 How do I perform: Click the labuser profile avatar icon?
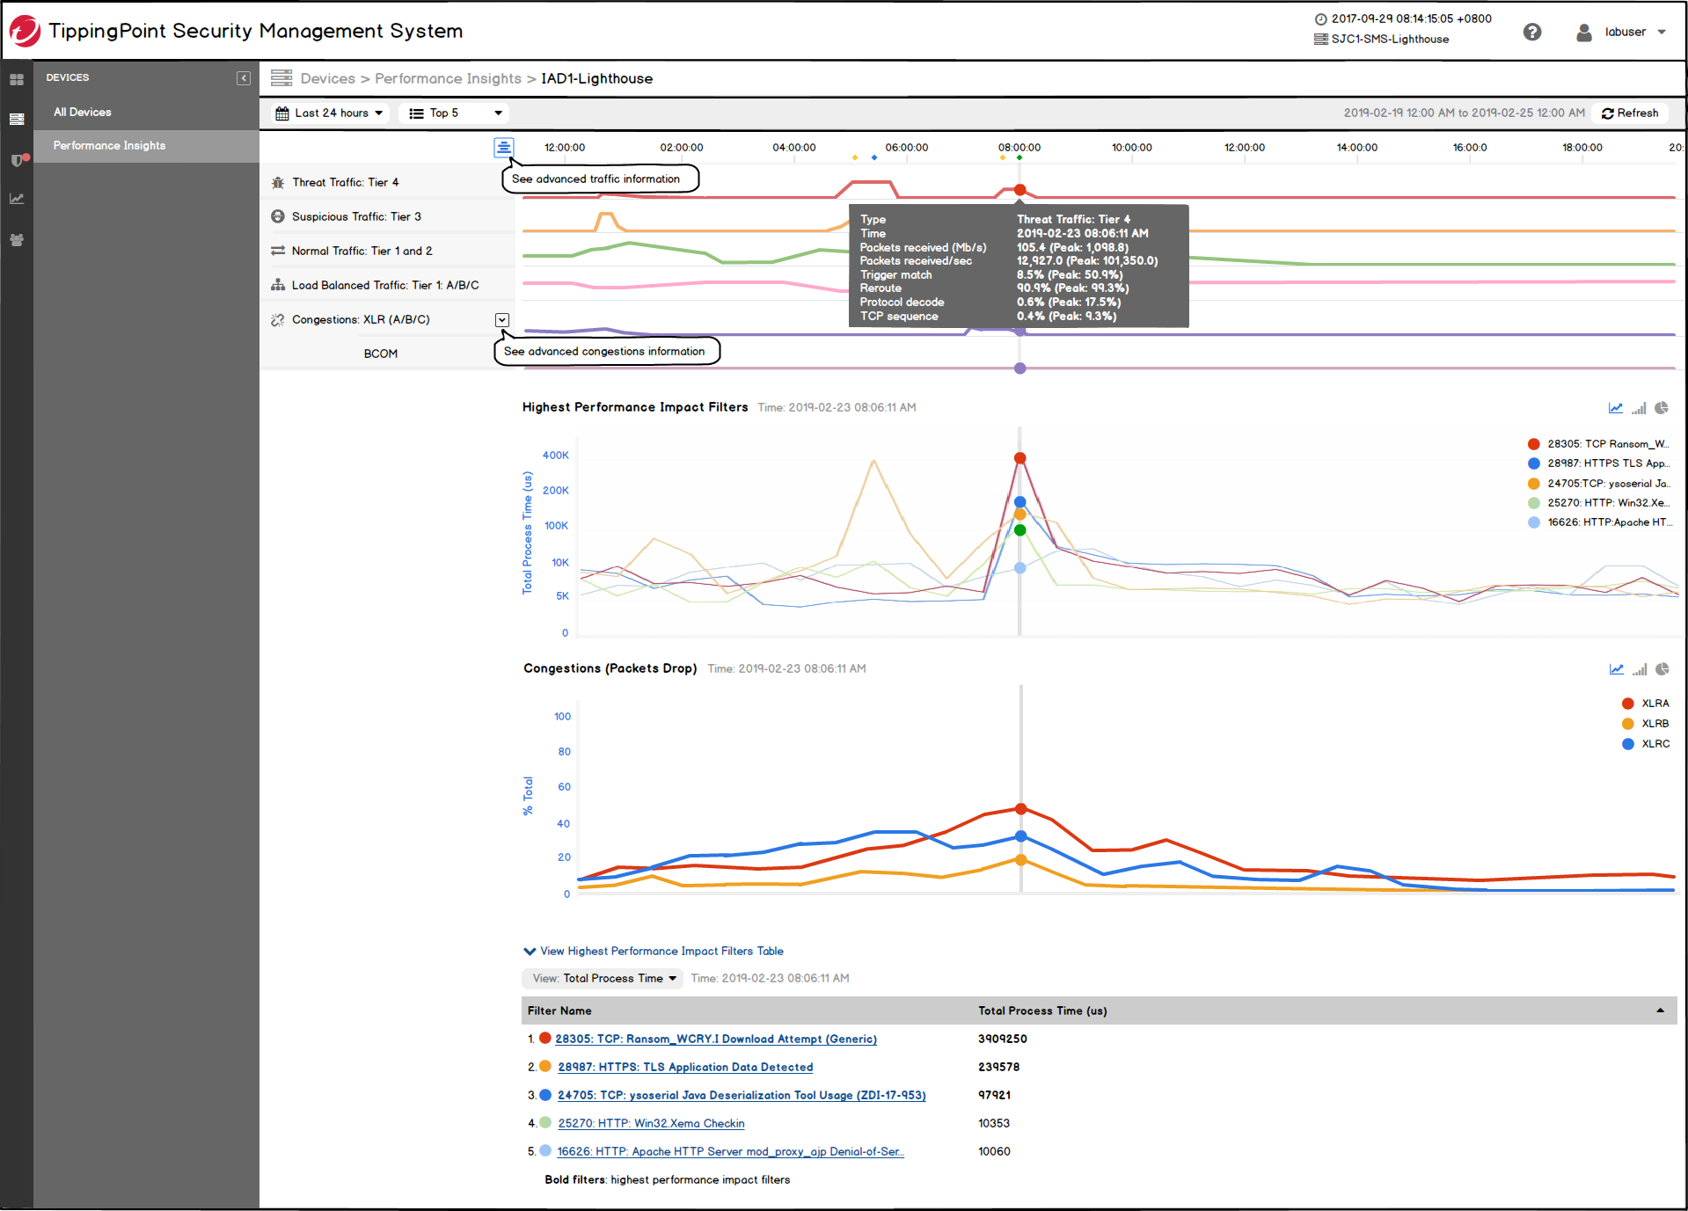[x=1583, y=33]
